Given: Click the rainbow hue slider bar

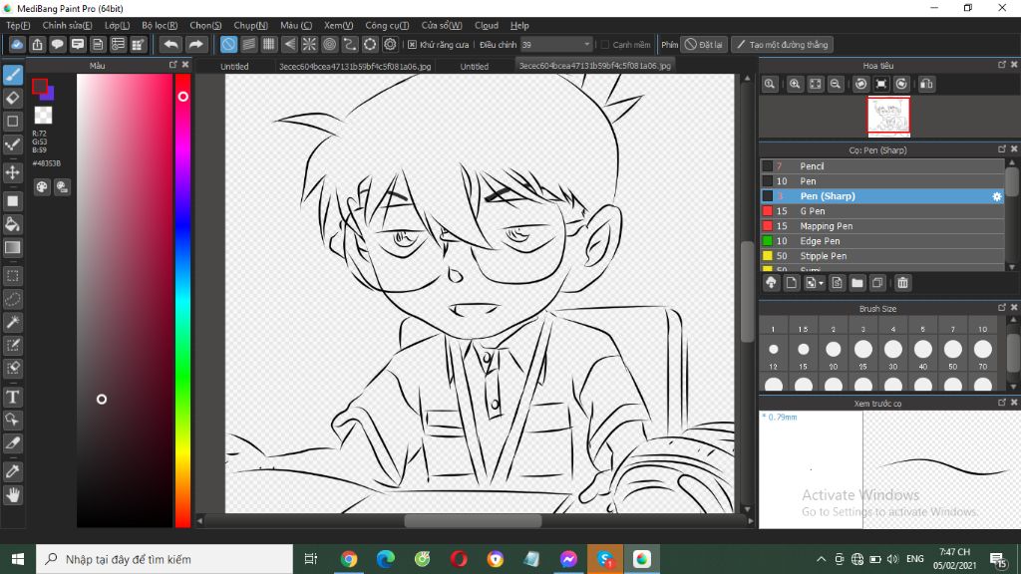Looking at the screenshot, I should 183,300.
